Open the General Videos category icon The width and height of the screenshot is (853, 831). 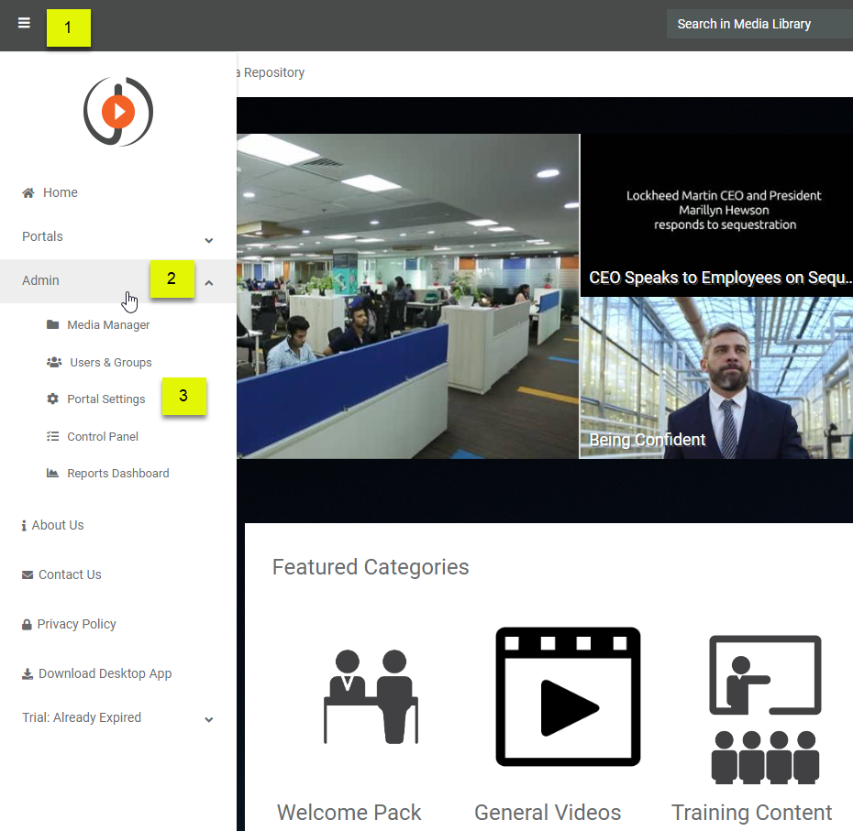568,696
